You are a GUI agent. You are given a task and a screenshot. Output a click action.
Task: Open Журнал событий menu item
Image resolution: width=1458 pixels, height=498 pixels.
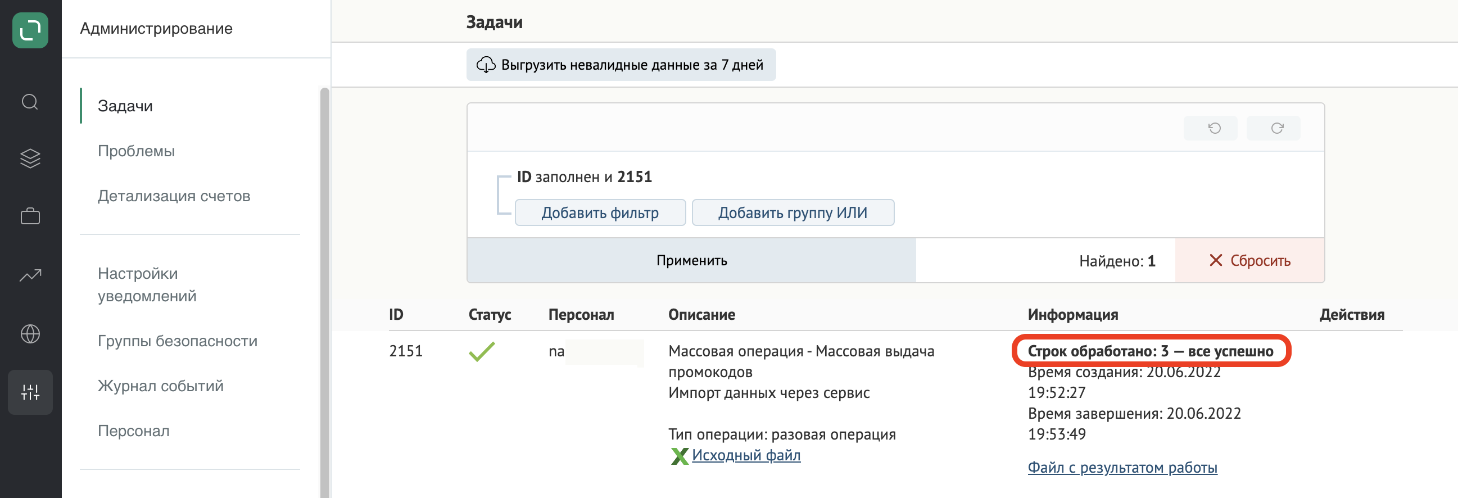click(160, 386)
